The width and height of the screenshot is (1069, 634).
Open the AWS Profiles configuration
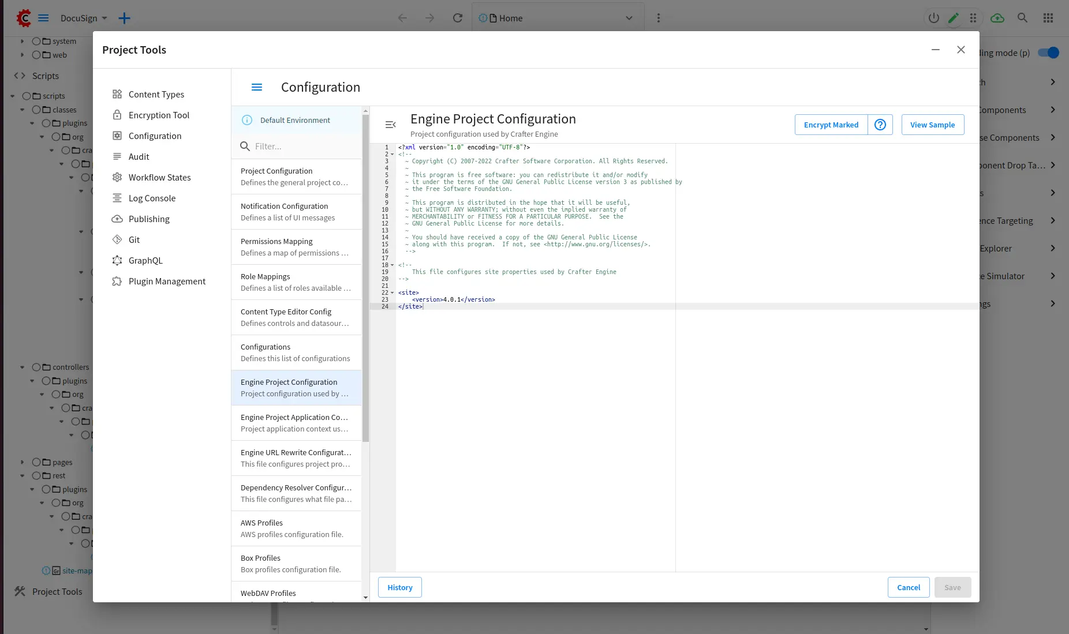(x=296, y=528)
